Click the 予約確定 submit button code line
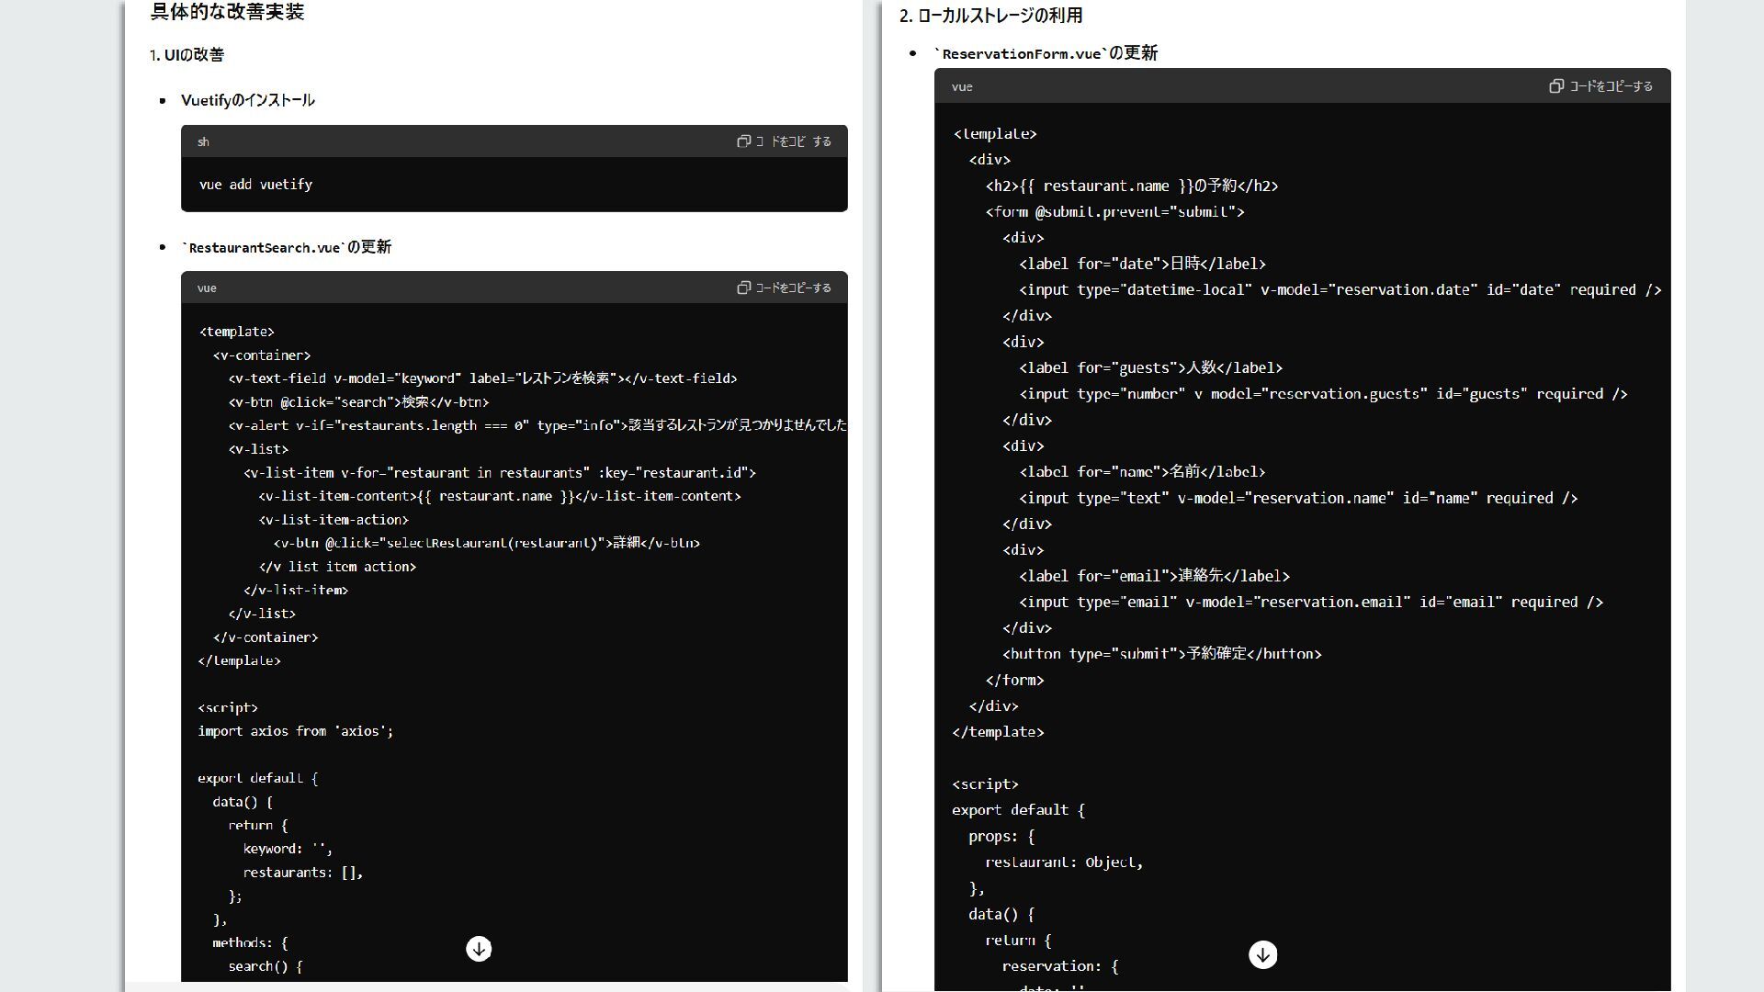The height and width of the screenshot is (992, 1764). 1161,654
